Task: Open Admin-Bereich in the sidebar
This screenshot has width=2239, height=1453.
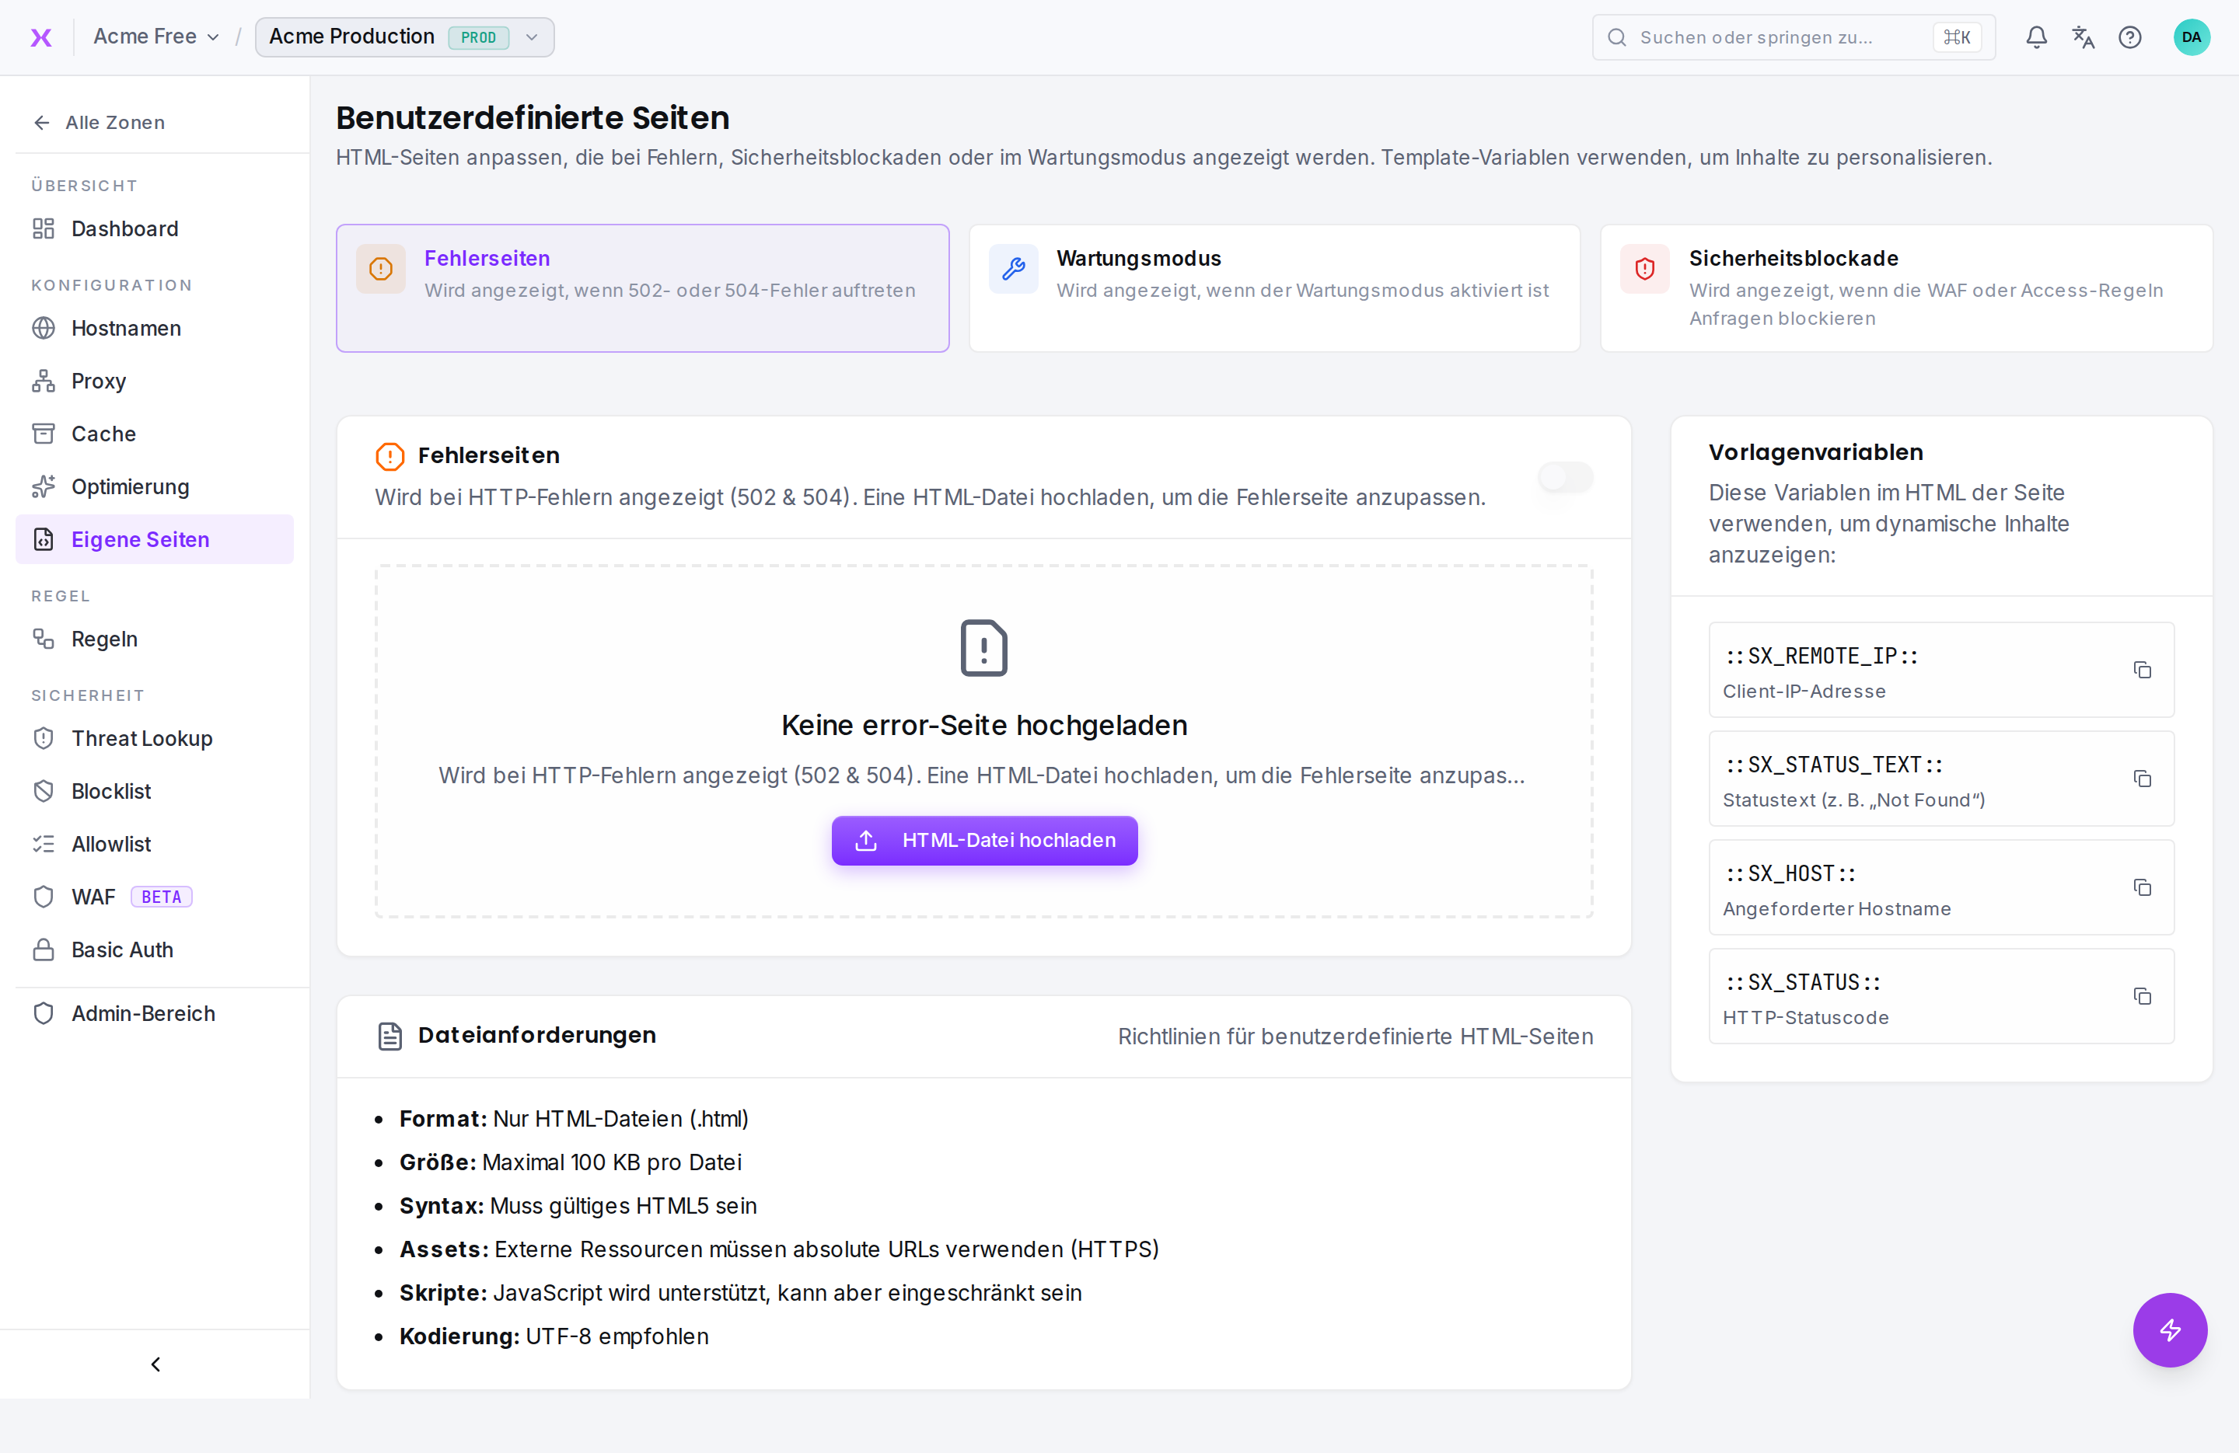Action: tap(154, 1013)
